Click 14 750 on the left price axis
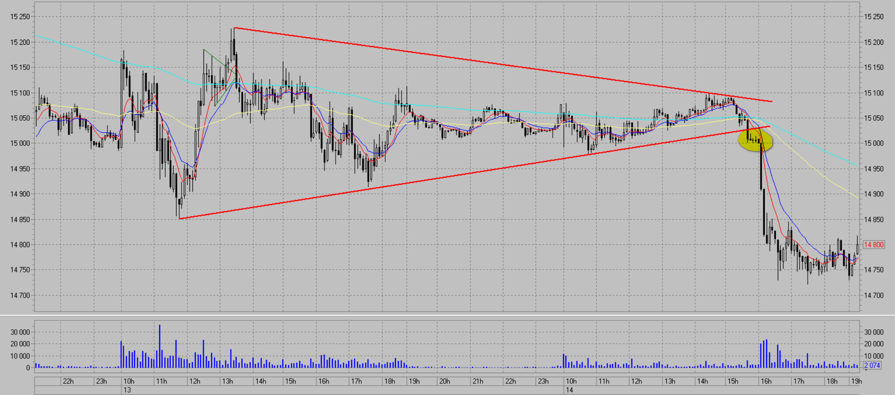This screenshot has width=895, height=395. coord(20,270)
